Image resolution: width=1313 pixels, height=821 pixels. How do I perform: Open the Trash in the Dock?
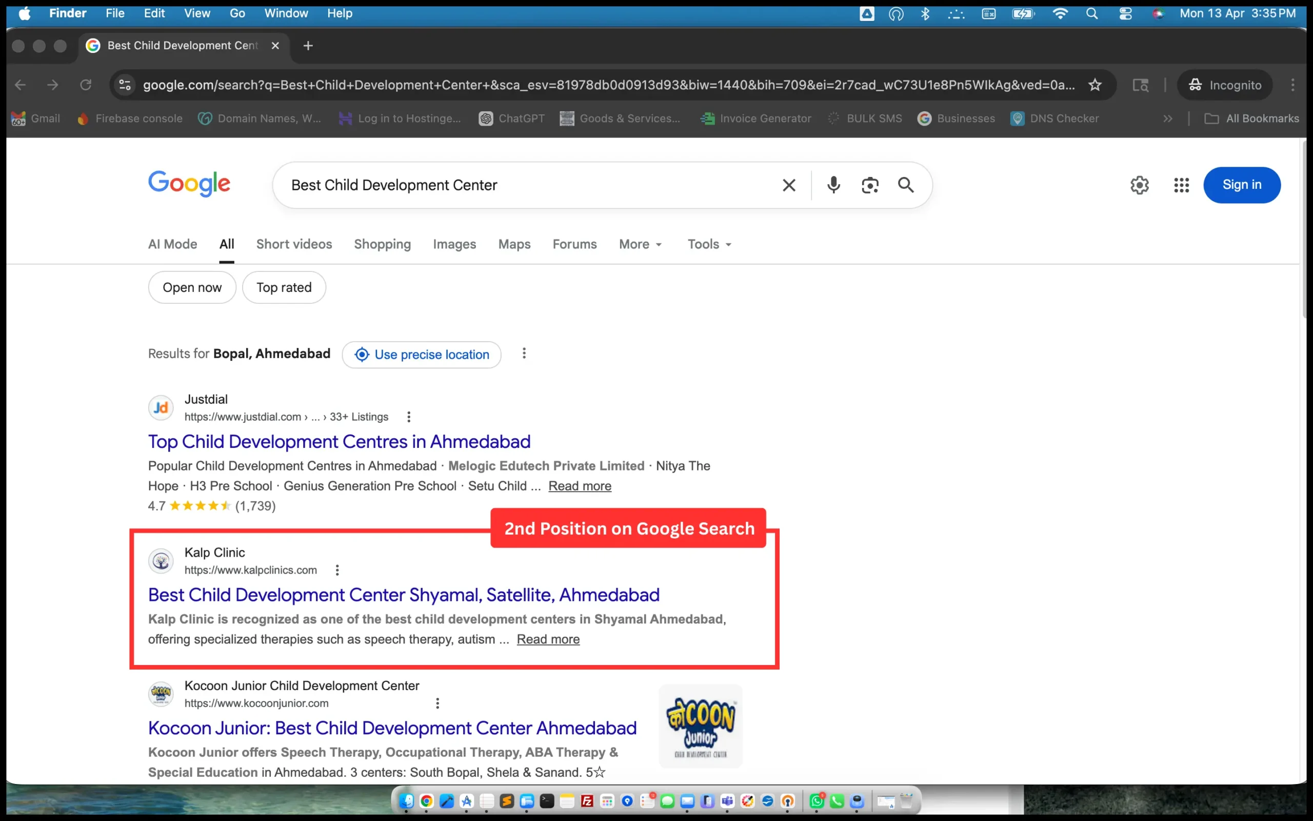click(907, 801)
